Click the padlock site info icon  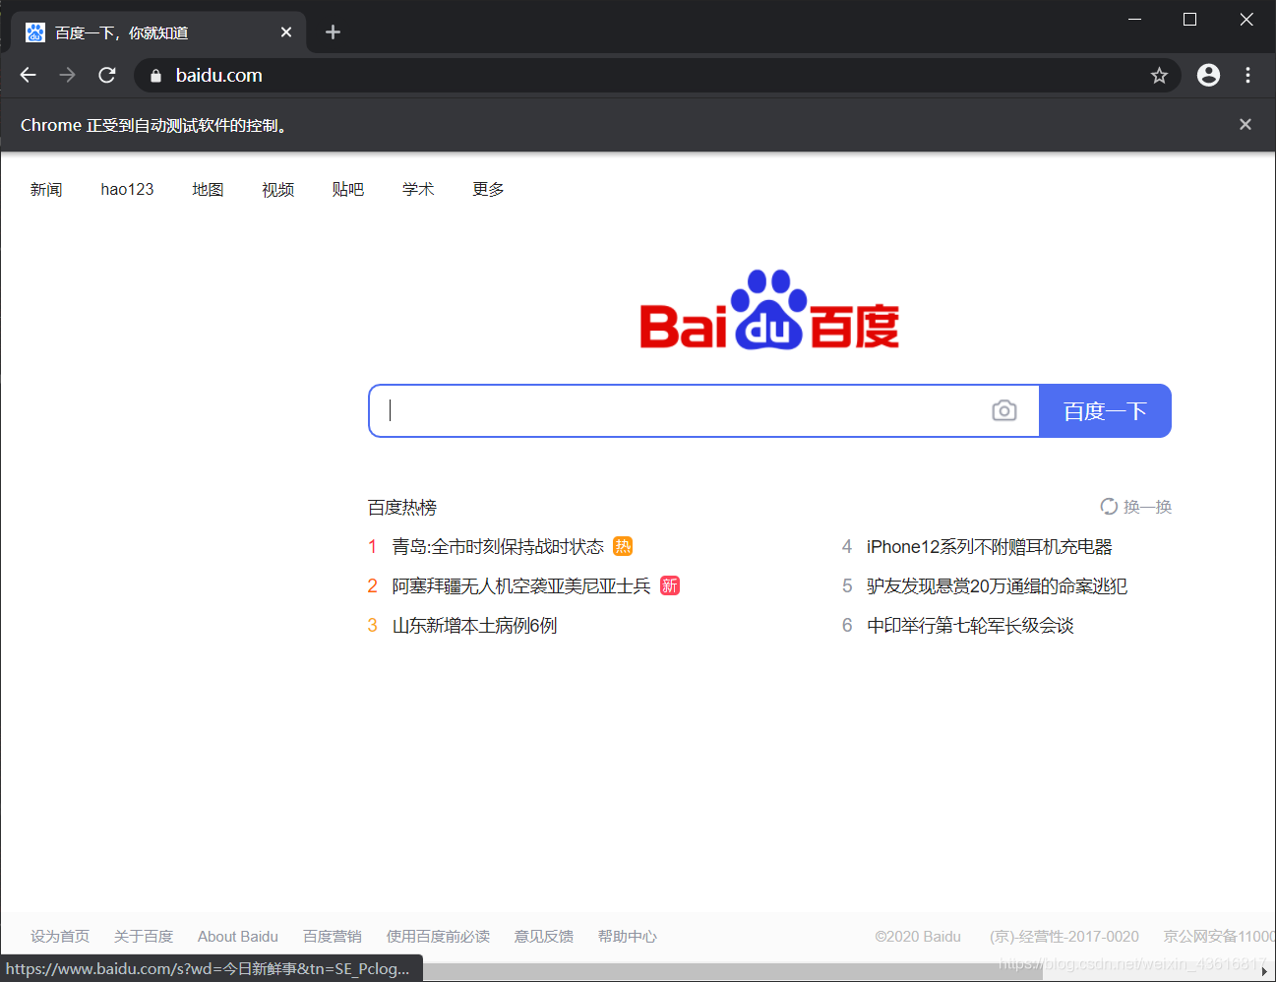[x=155, y=76]
